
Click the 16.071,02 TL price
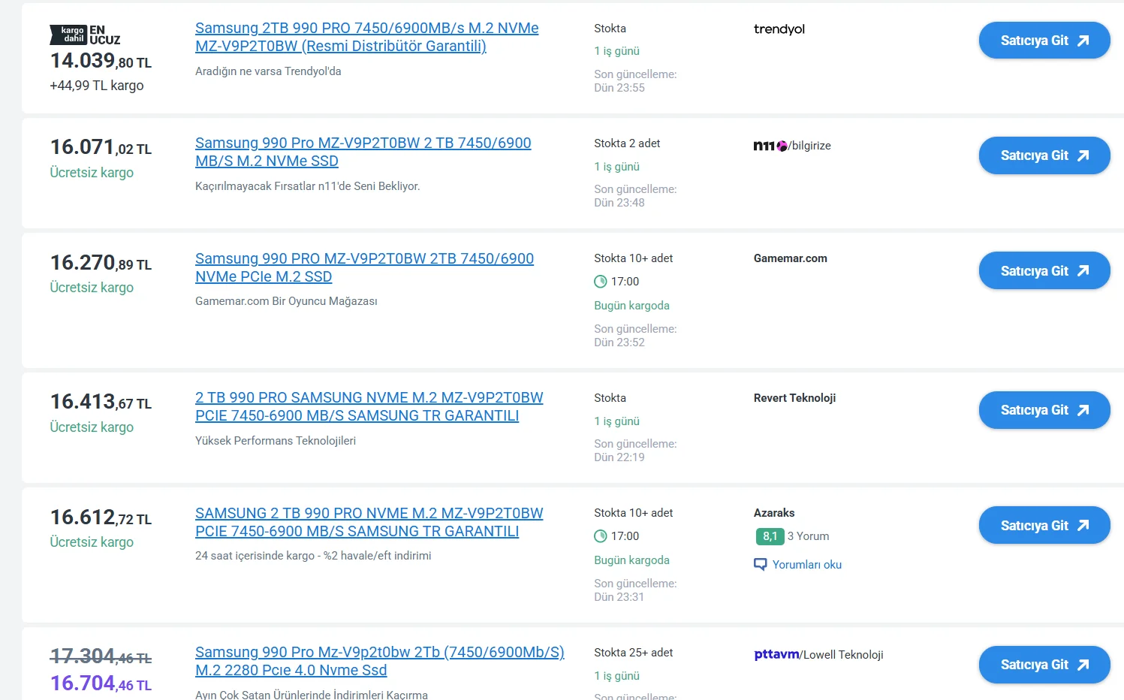coord(101,147)
